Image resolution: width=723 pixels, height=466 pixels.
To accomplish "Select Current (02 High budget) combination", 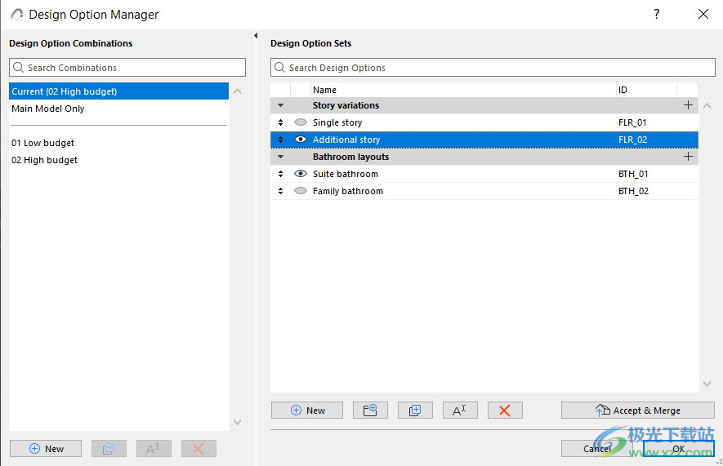I will coord(119,91).
